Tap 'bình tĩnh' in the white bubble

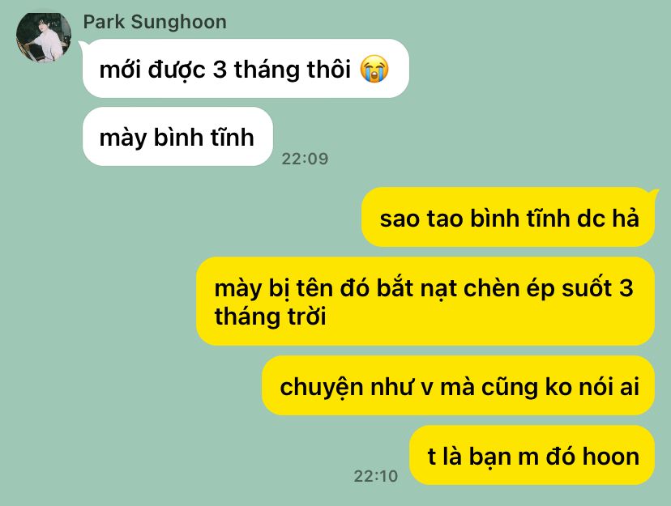tap(203, 138)
